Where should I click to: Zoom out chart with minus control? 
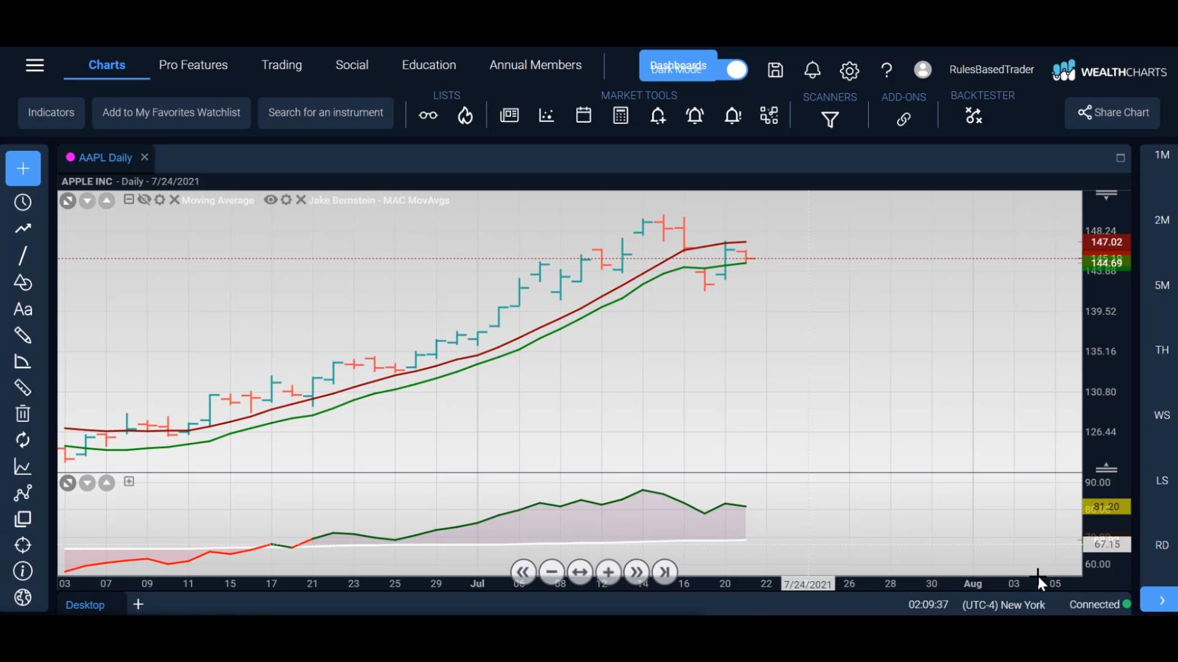[551, 573]
